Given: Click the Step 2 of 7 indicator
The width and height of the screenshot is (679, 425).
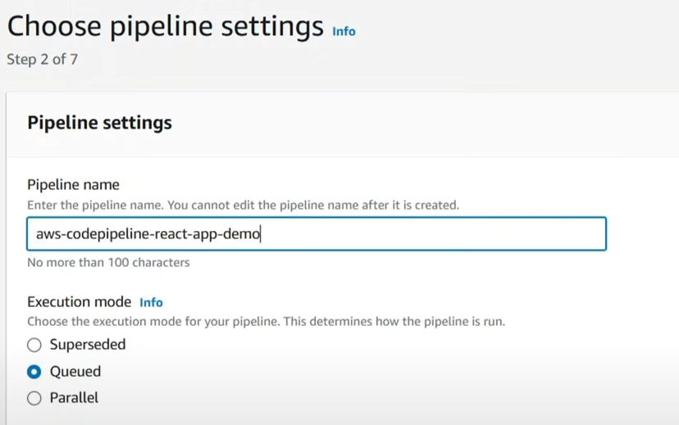Looking at the screenshot, I should 43,59.
